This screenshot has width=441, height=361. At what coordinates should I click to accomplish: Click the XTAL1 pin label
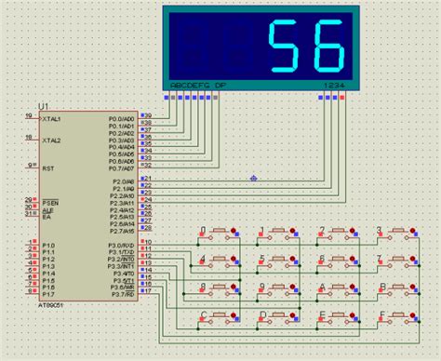51,119
